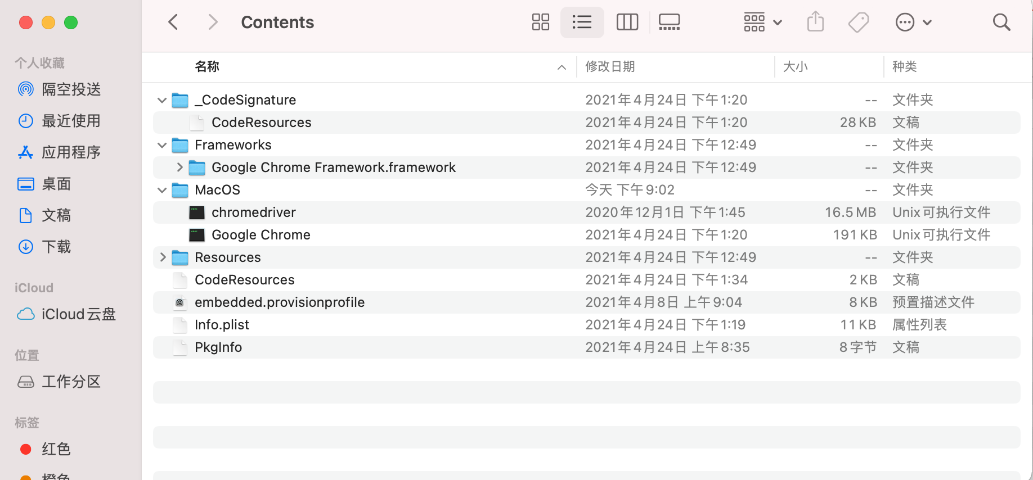This screenshot has height=480, width=1033.
Task: Open the search magnifier
Action: 1001,22
